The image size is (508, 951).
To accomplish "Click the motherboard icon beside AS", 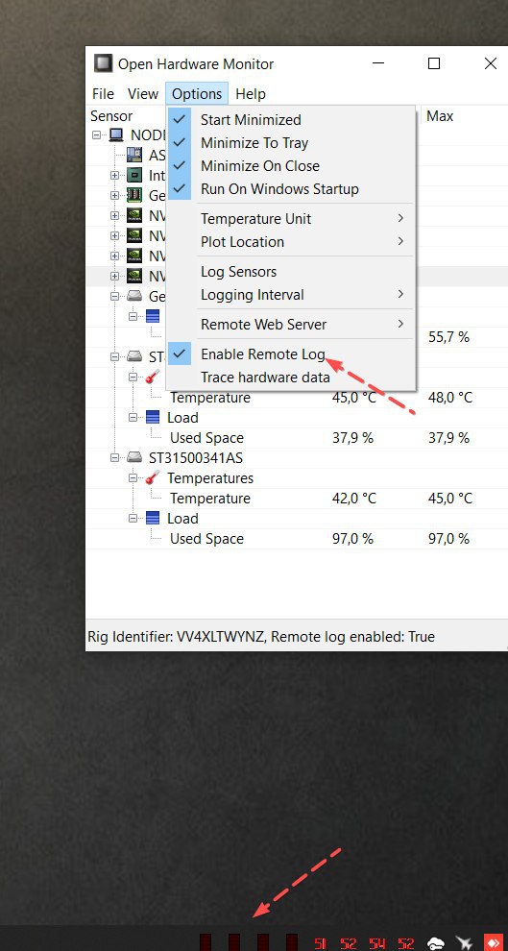I will 134,156.
